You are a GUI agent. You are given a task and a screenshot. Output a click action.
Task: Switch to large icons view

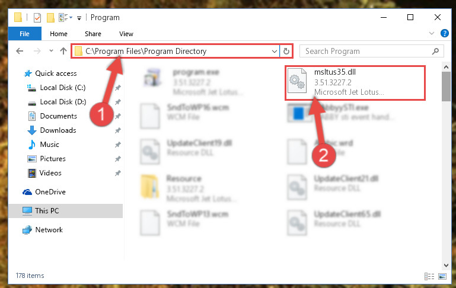click(442, 276)
